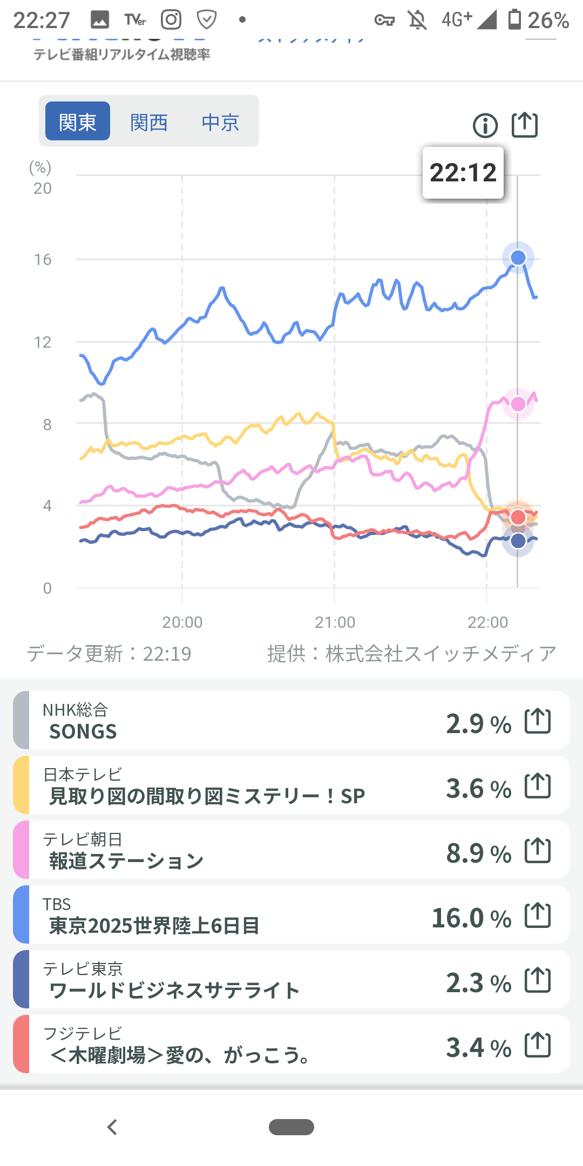
Task: Switch to the 中京 region tab
Action: click(x=220, y=122)
